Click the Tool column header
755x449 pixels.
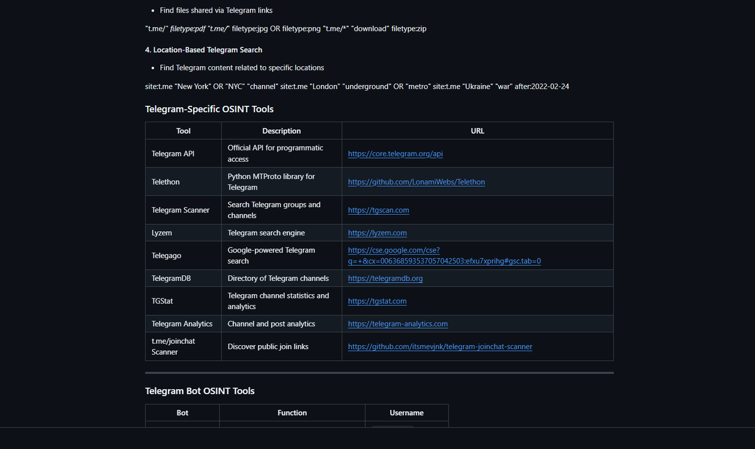point(182,130)
